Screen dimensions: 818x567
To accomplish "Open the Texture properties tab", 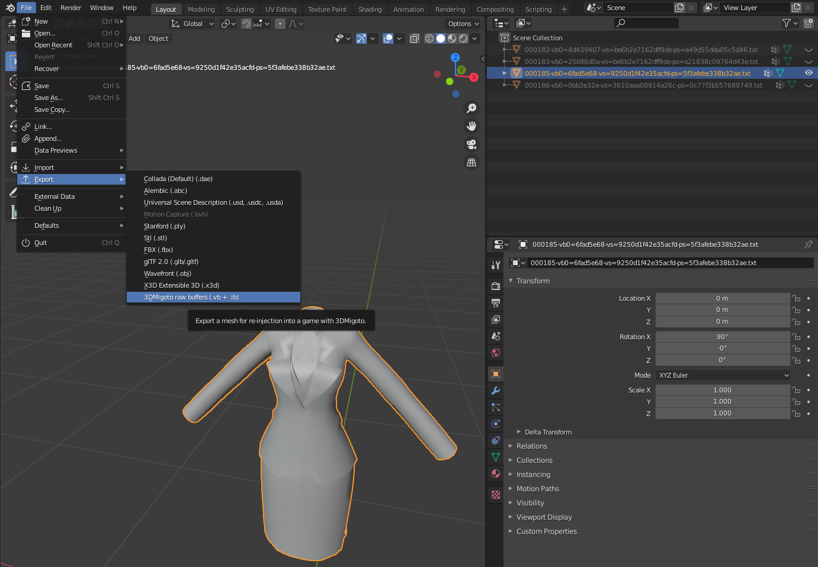I will (x=496, y=495).
